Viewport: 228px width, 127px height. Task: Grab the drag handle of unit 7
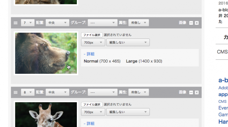click(16, 23)
